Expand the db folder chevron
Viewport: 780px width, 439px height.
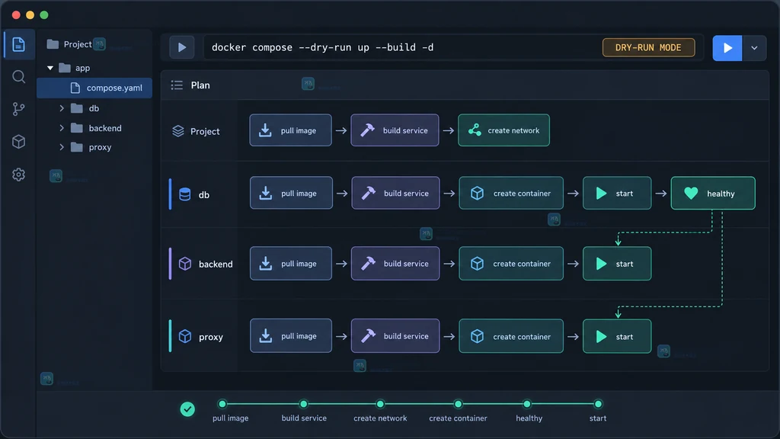point(62,108)
